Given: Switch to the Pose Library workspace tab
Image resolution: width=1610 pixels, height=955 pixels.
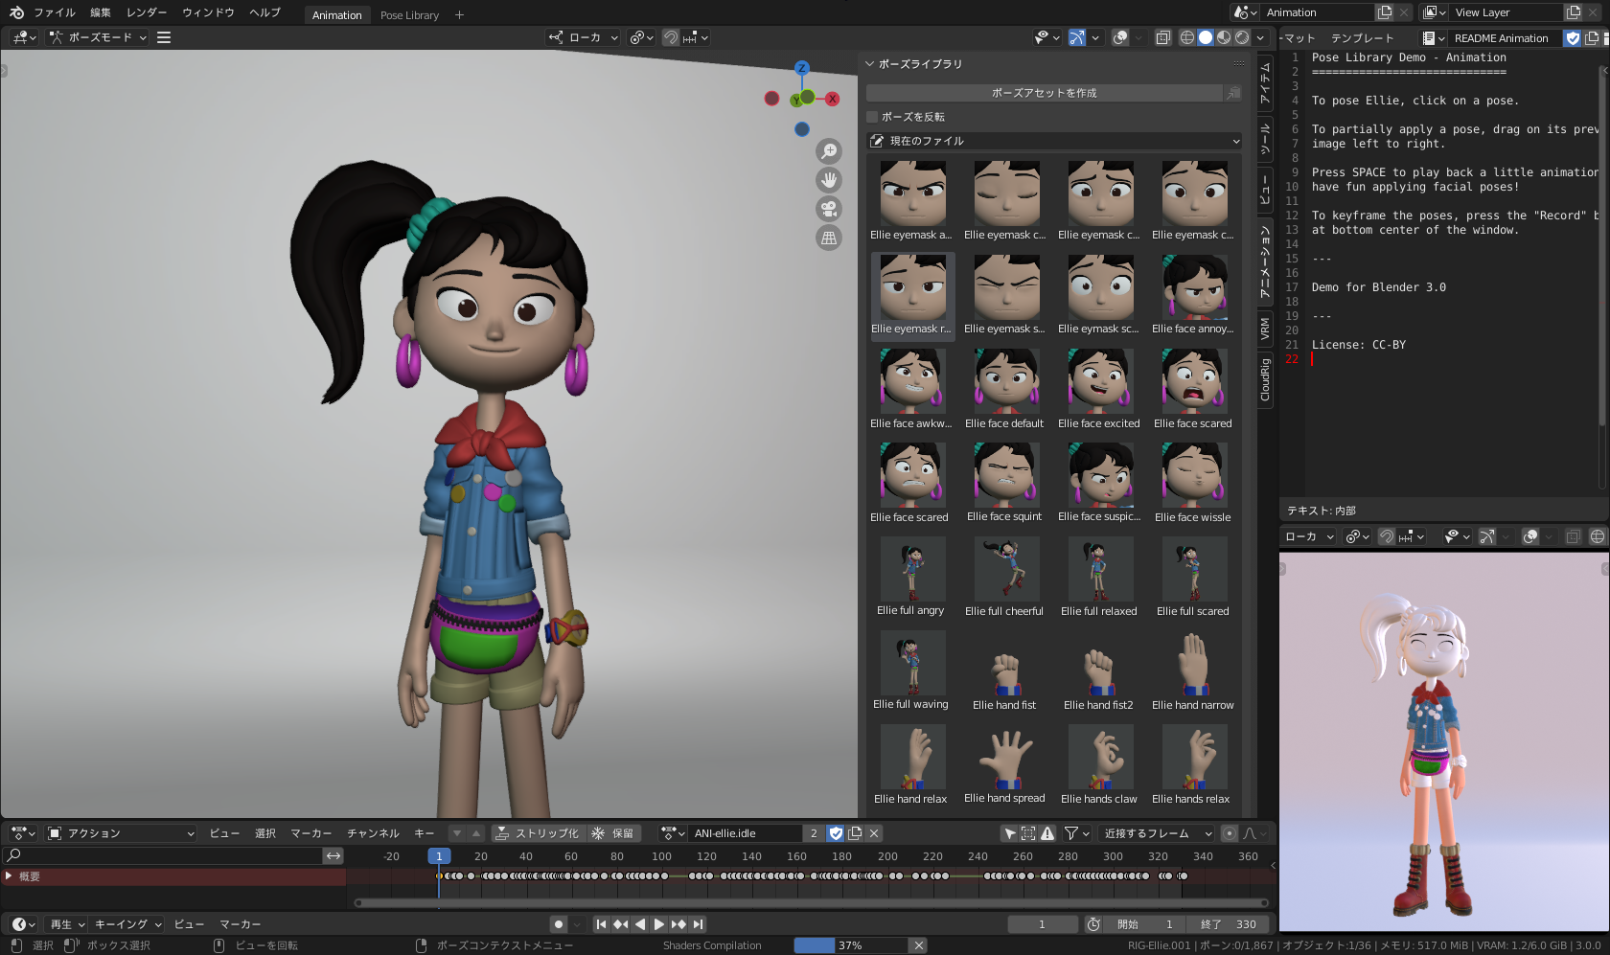Looking at the screenshot, I should (x=409, y=15).
